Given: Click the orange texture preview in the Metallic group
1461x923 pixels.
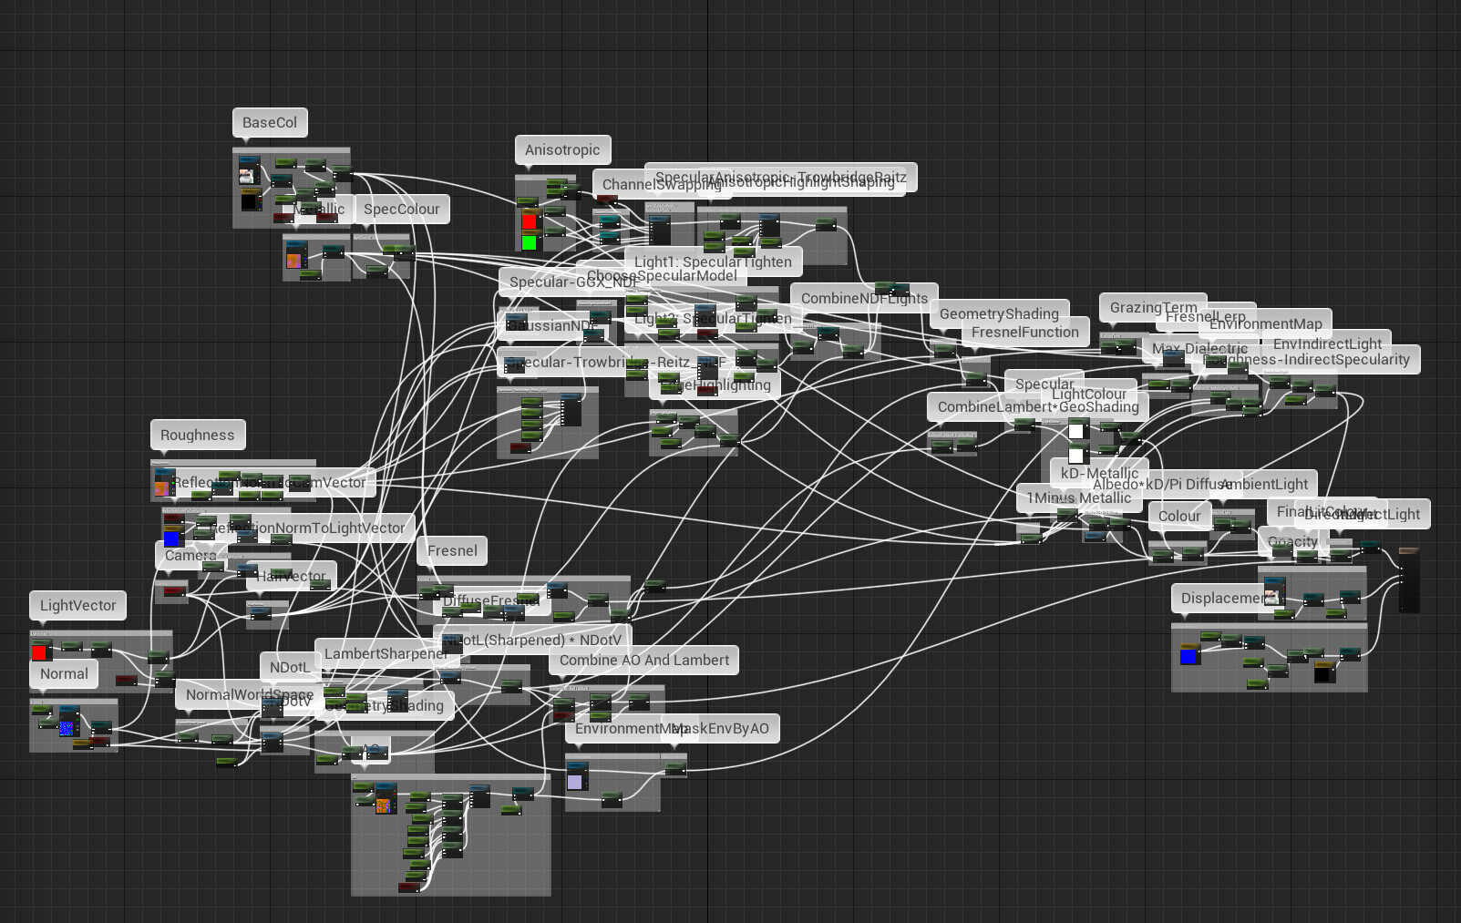Looking at the screenshot, I should [x=293, y=262].
